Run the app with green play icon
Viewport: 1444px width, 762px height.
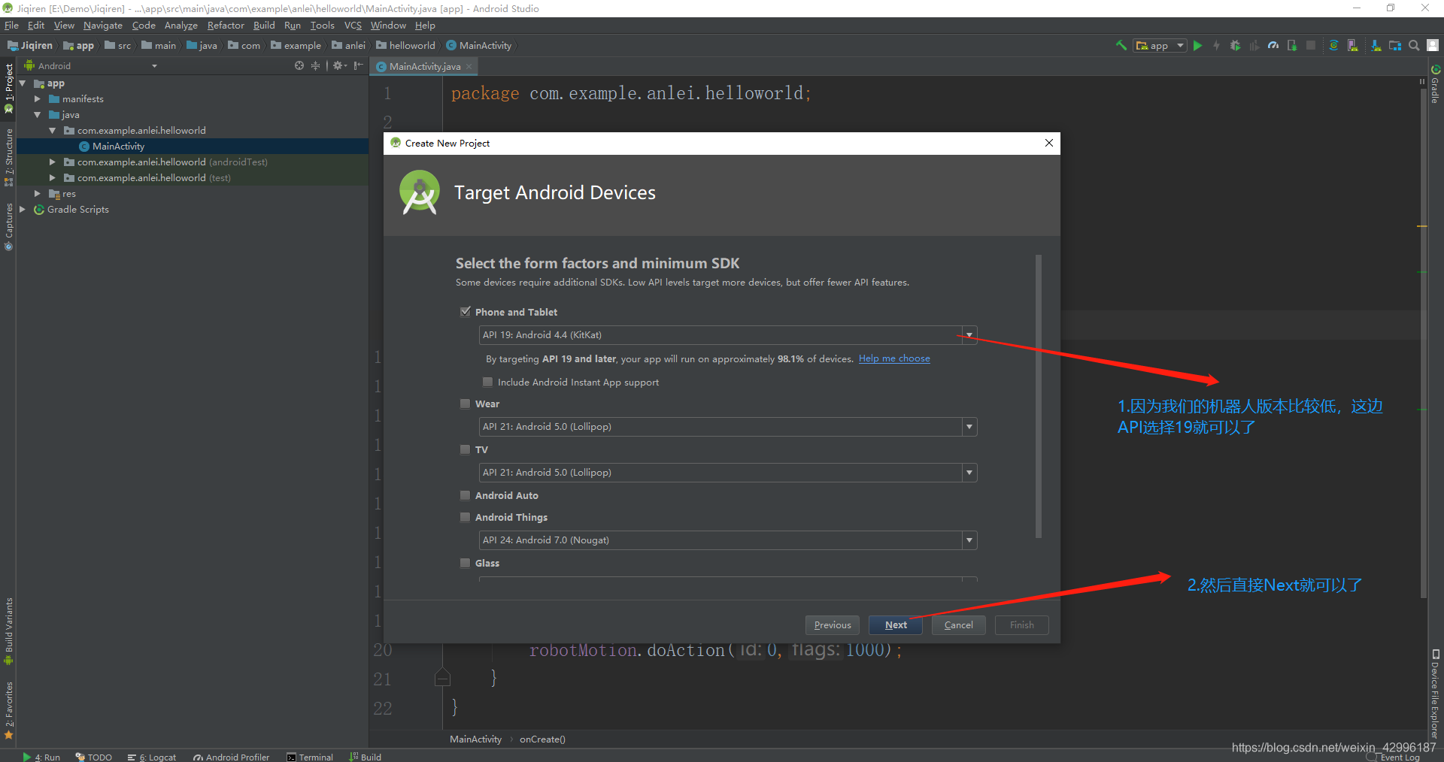pos(1198,45)
